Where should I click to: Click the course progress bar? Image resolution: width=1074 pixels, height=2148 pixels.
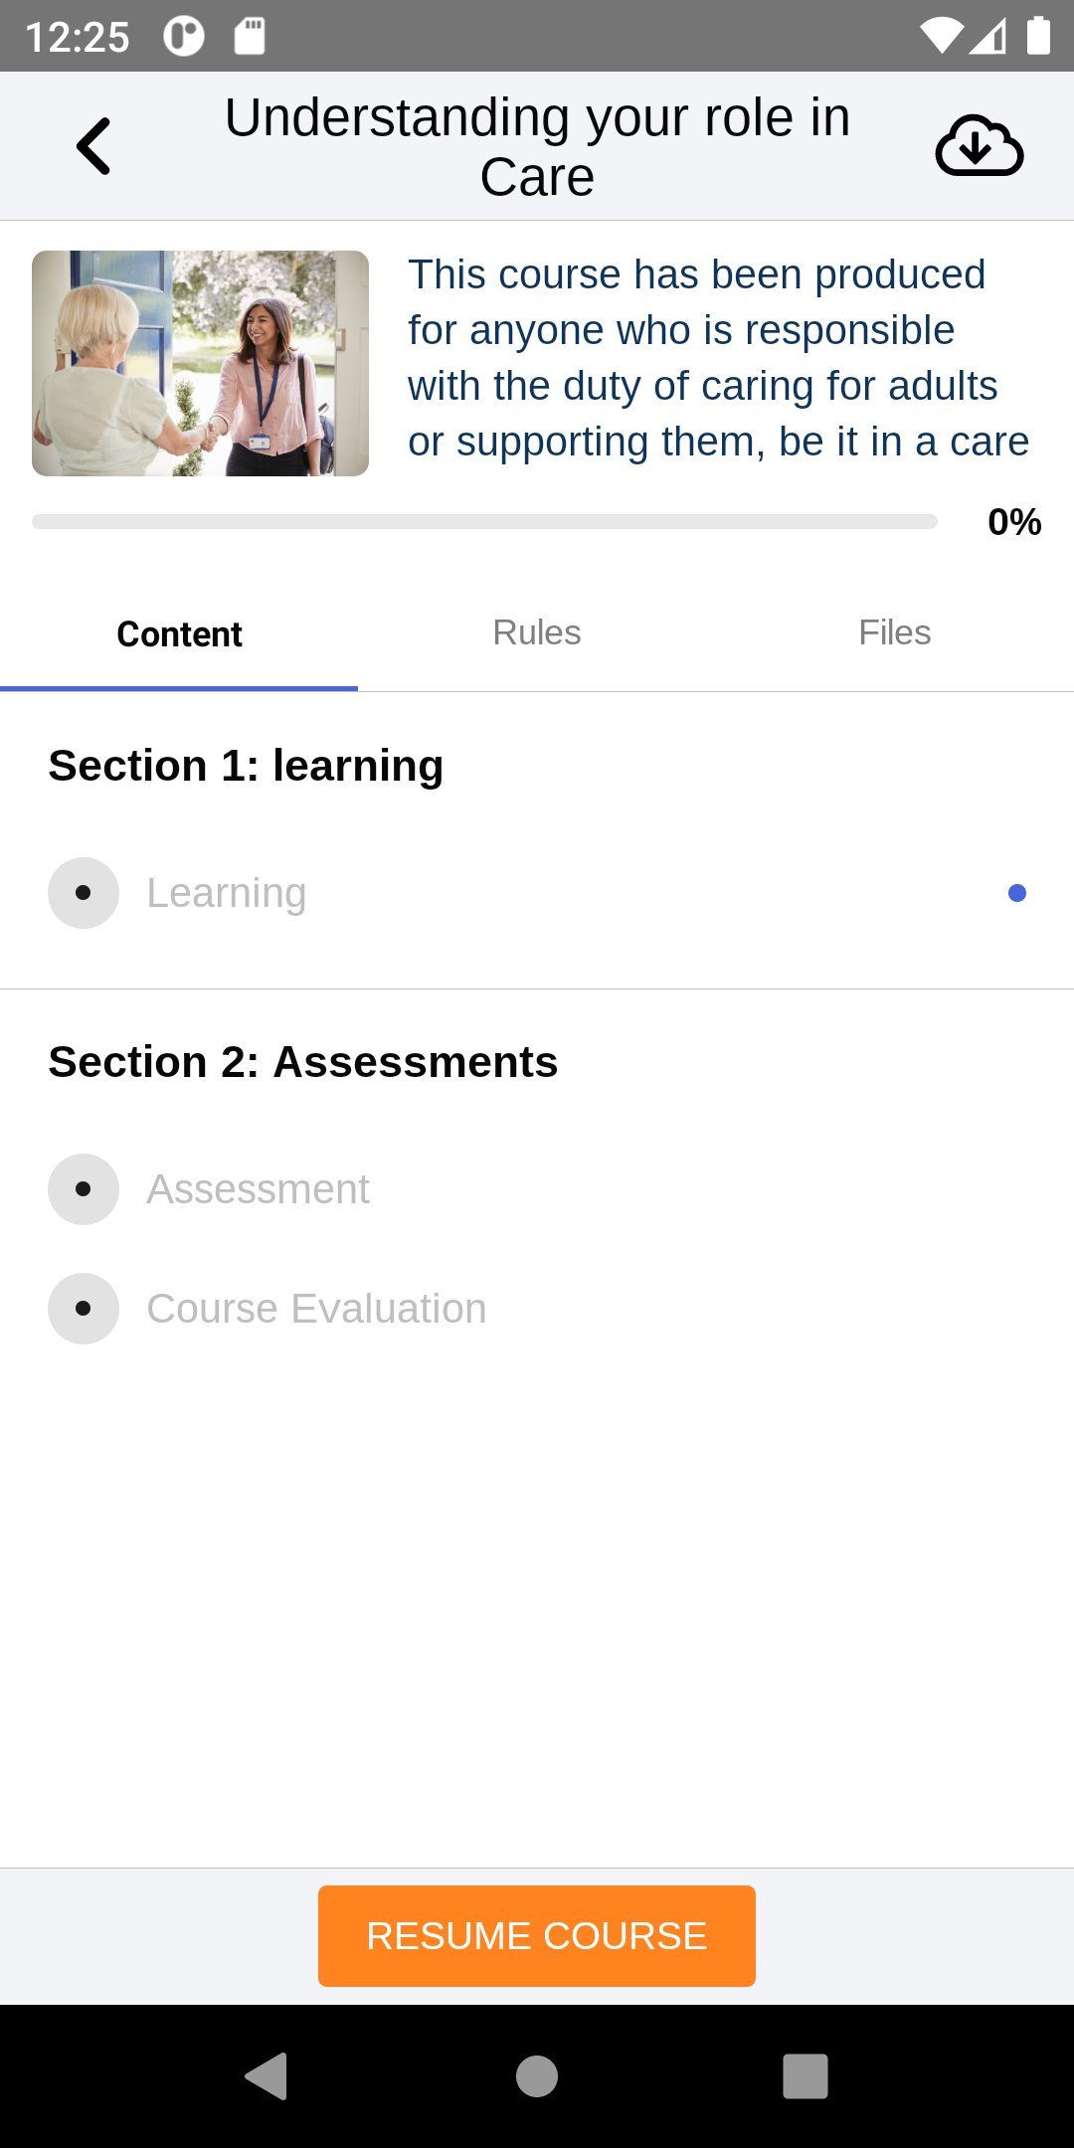click(x=484, y=522)
